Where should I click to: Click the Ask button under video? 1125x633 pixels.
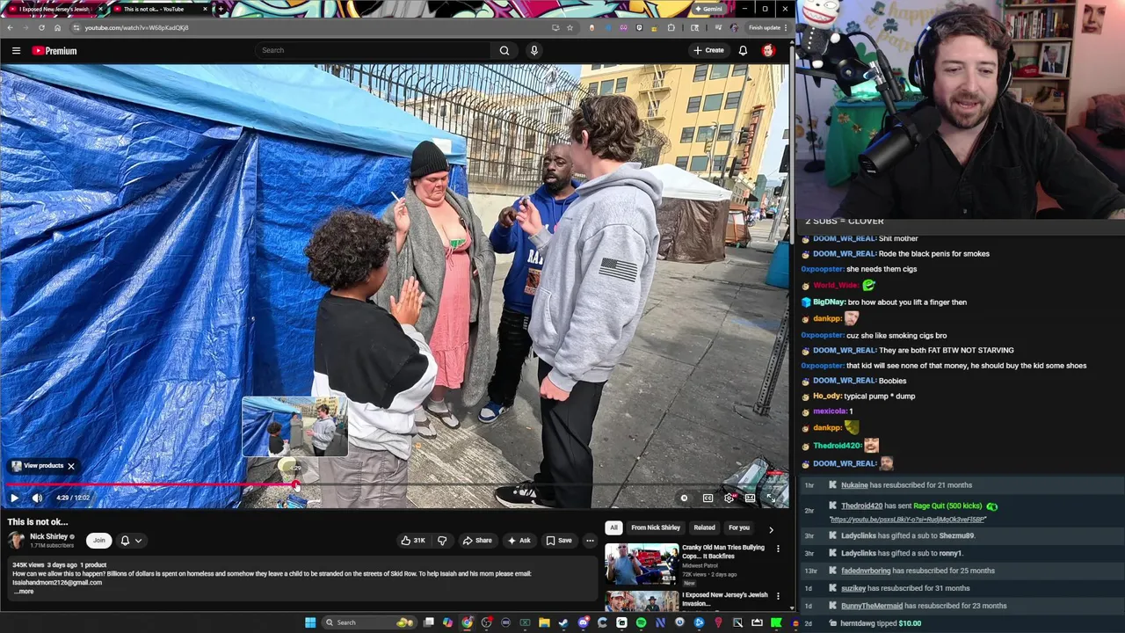click(x=519, y=541)
